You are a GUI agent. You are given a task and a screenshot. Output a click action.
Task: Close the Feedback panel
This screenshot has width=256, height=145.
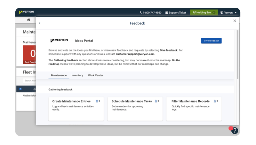tap(235, 21)
